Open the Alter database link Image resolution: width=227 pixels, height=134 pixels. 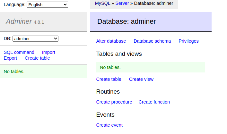pyautogui.click(x=111, y=41)
